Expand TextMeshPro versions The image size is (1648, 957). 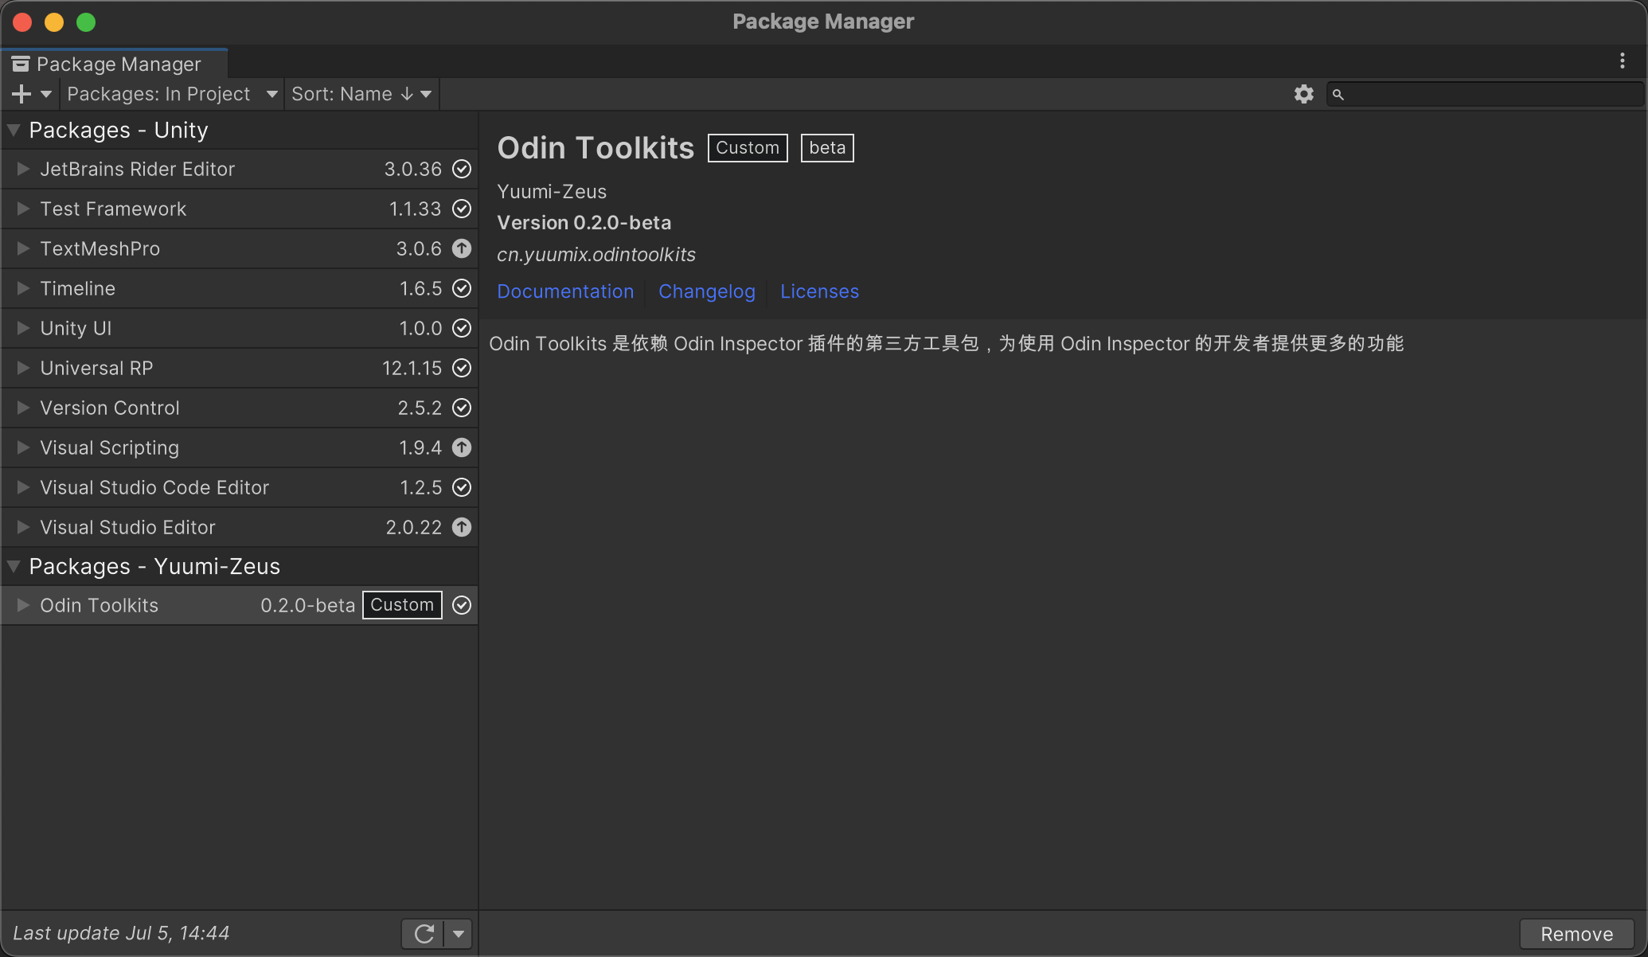[23, 248]
